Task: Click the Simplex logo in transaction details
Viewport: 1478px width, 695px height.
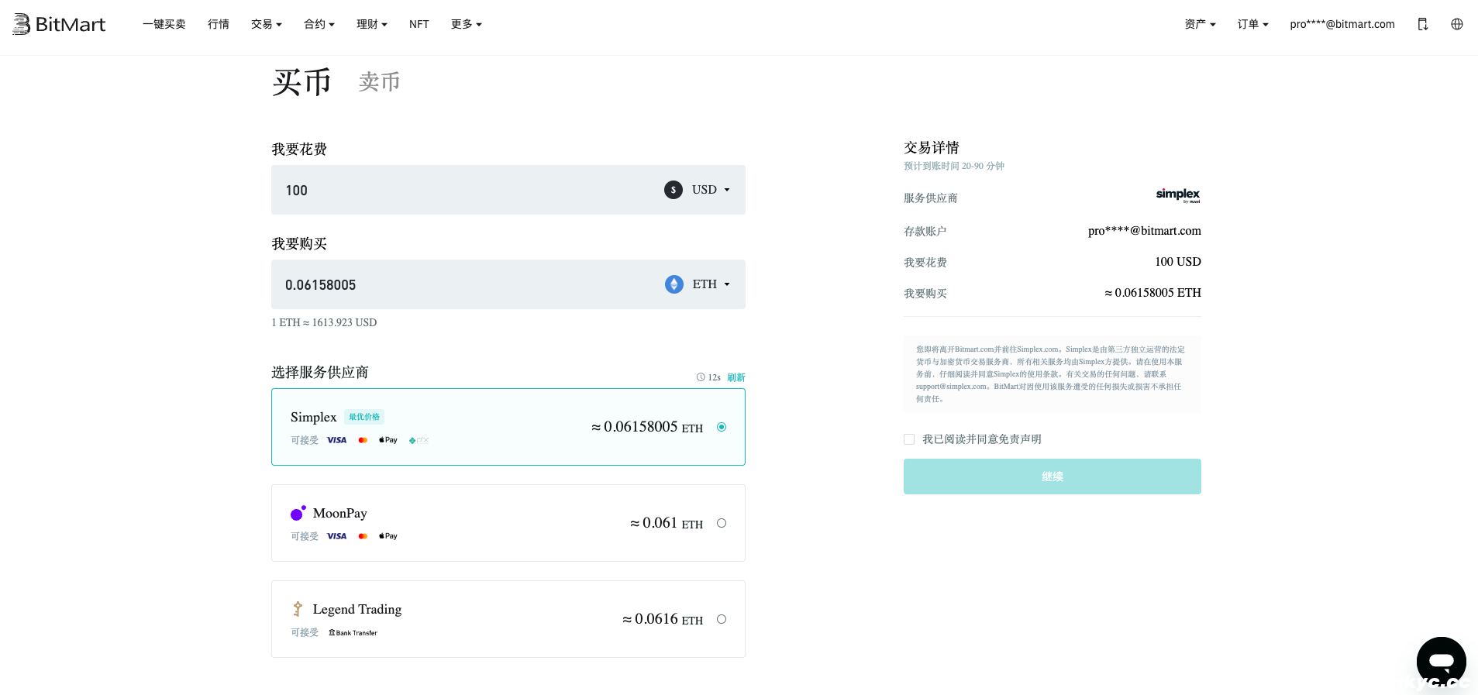Action: point(1177,195)
